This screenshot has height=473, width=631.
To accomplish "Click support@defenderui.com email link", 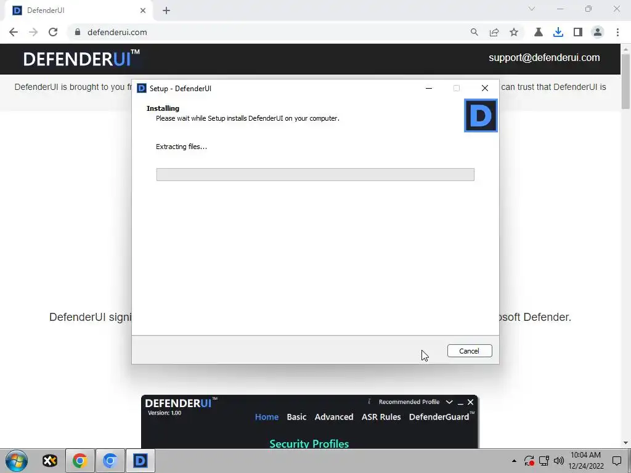I will click(x=544, y=57).
